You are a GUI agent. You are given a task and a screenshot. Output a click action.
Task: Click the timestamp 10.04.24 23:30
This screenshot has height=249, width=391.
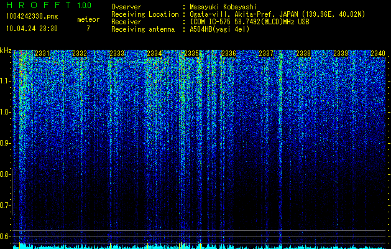[32, 29]
